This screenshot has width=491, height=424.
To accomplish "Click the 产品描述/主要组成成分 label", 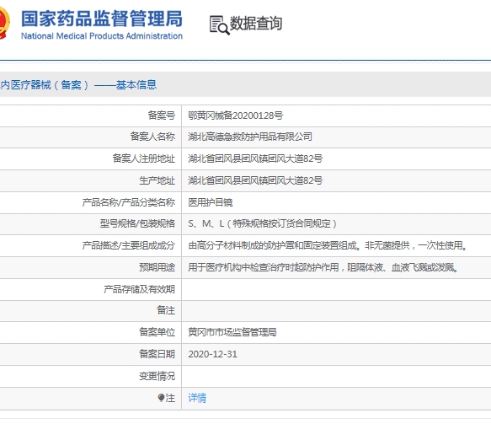I will click(x=129, y=245).
